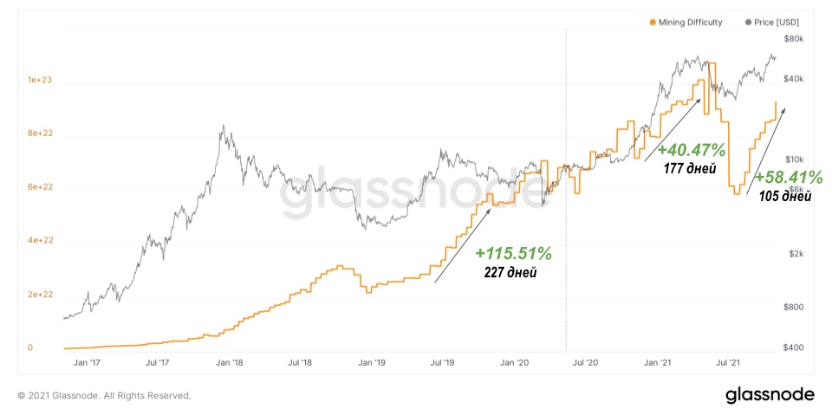Click the 177 дней duration label

[x=688, y=166]
